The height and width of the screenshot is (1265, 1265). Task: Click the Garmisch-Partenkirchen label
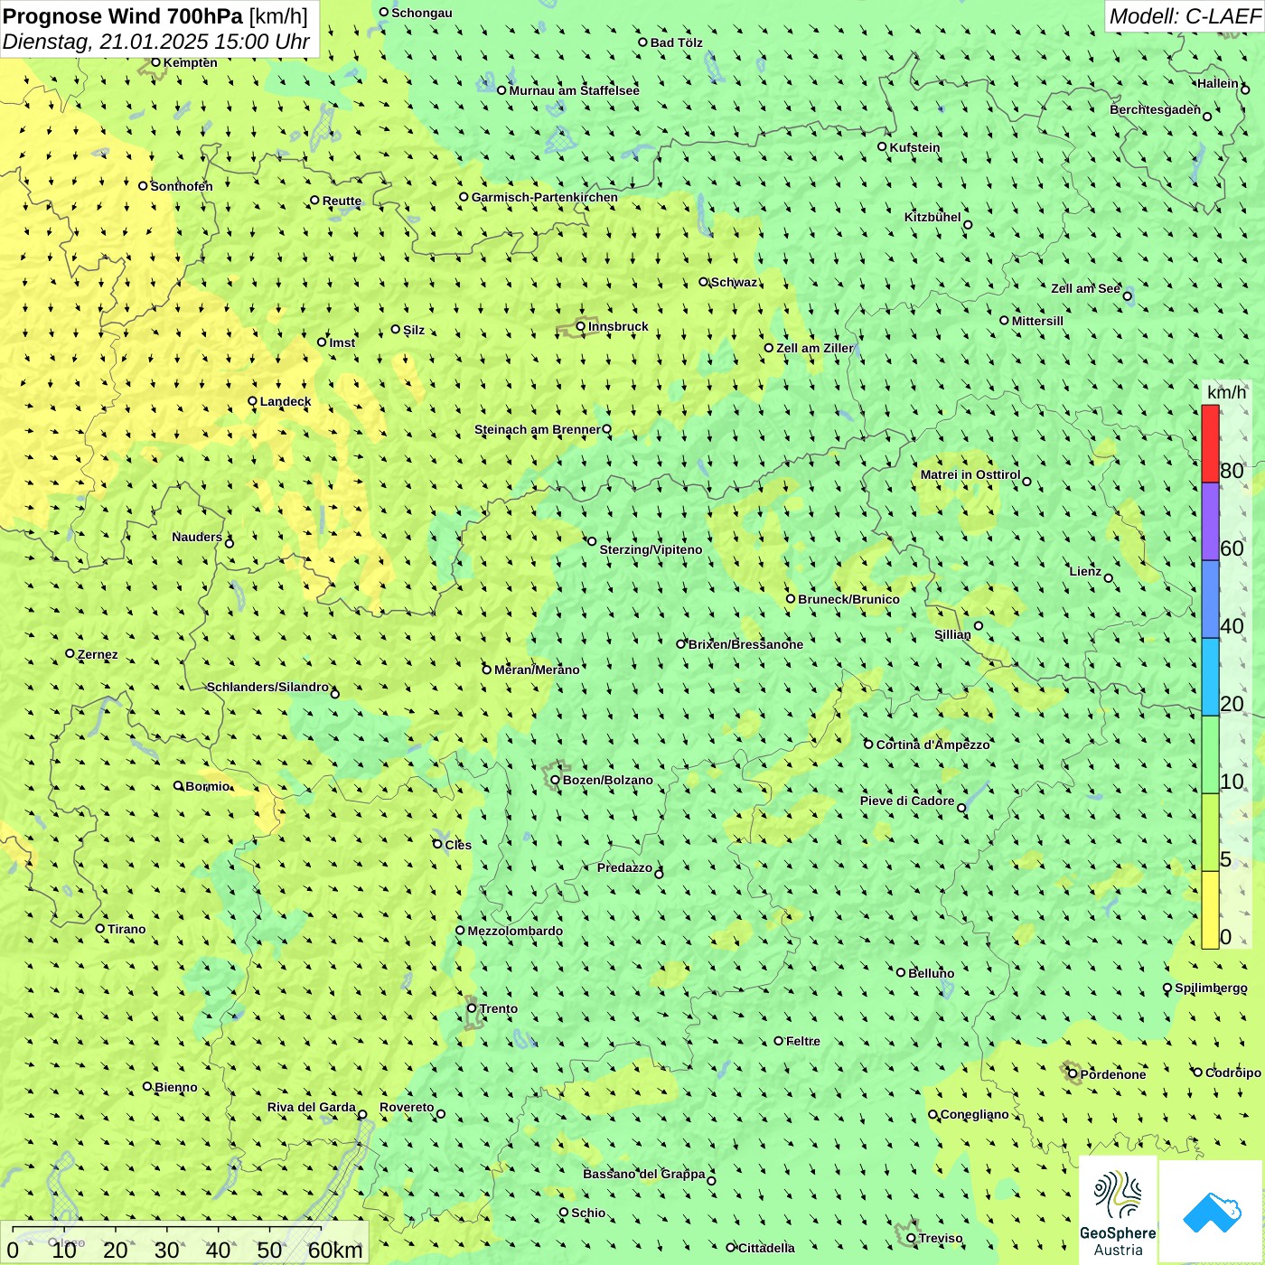coord(545,197)
